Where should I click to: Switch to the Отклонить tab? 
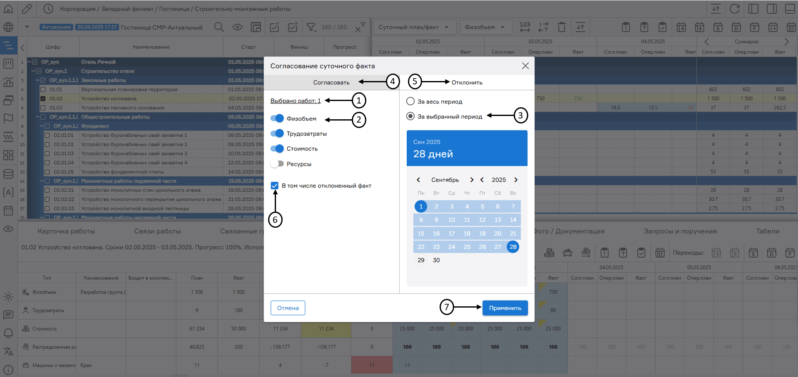pos(467,82)
